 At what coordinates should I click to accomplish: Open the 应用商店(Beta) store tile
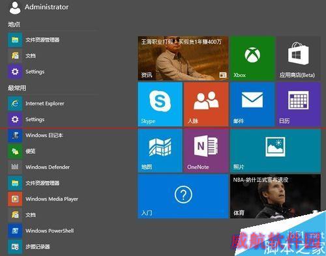click(299, 58)
